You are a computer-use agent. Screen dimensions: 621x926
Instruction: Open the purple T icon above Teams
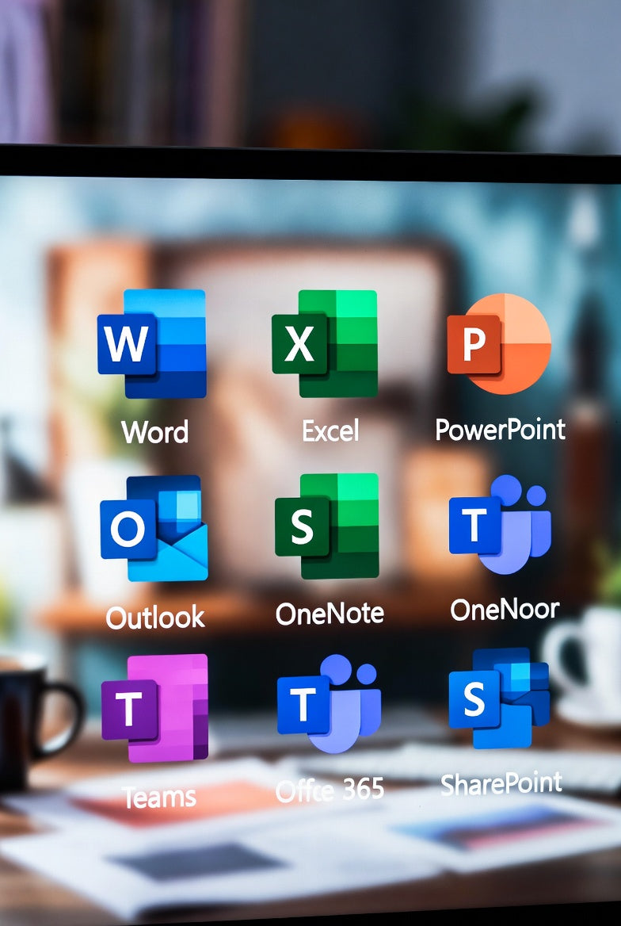tap(154, 707)
